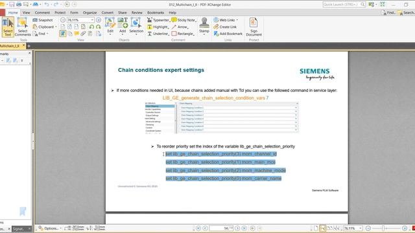
Task: Click the Sign Document button
Action: coord(254,27)
